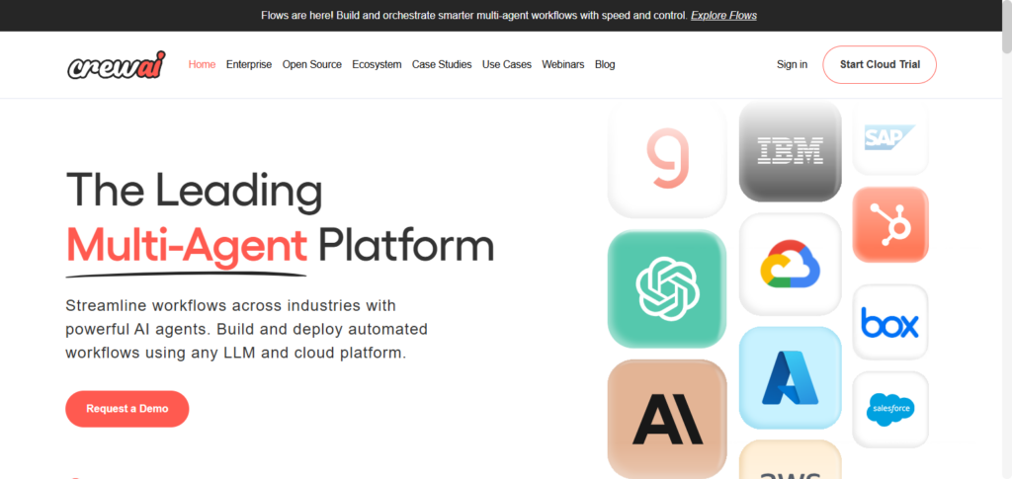Open the HubSpot logo tile
Image resolution: width=1012 pixels, height=479 pixels.
tap(890, 225)
